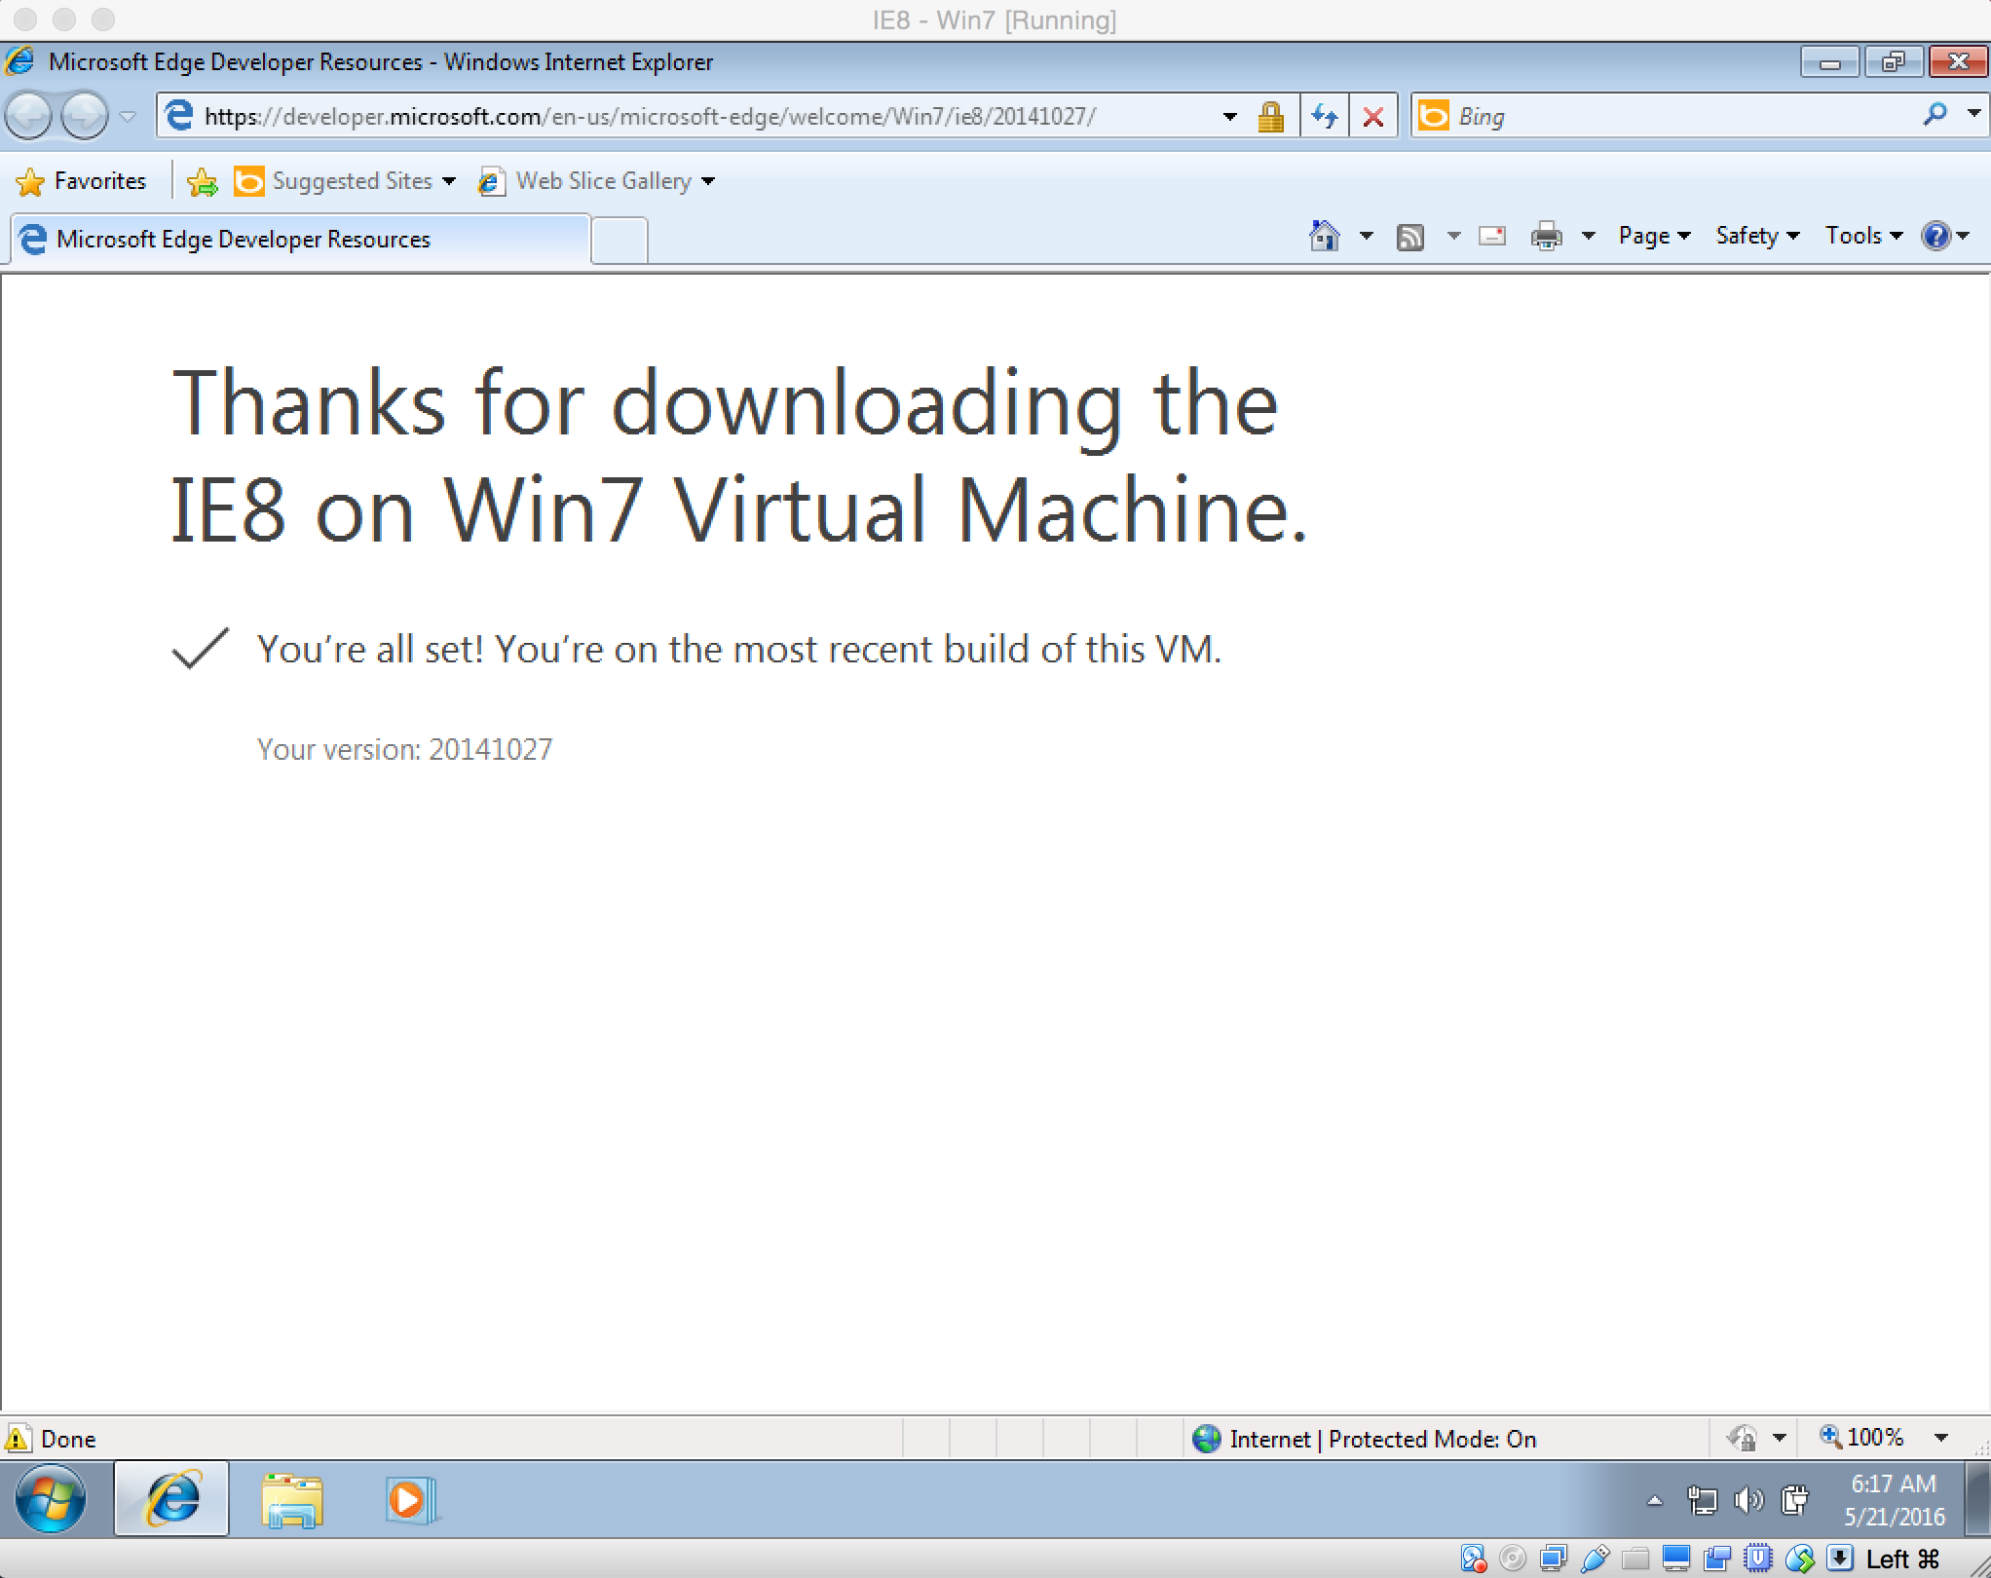
Task: Click the RSS Feeds icon
Action: tap(1410, 237)
